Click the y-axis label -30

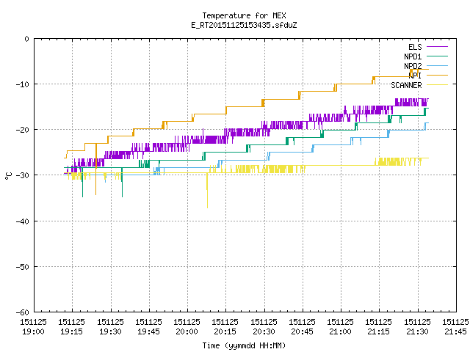(x=23, y=175)
